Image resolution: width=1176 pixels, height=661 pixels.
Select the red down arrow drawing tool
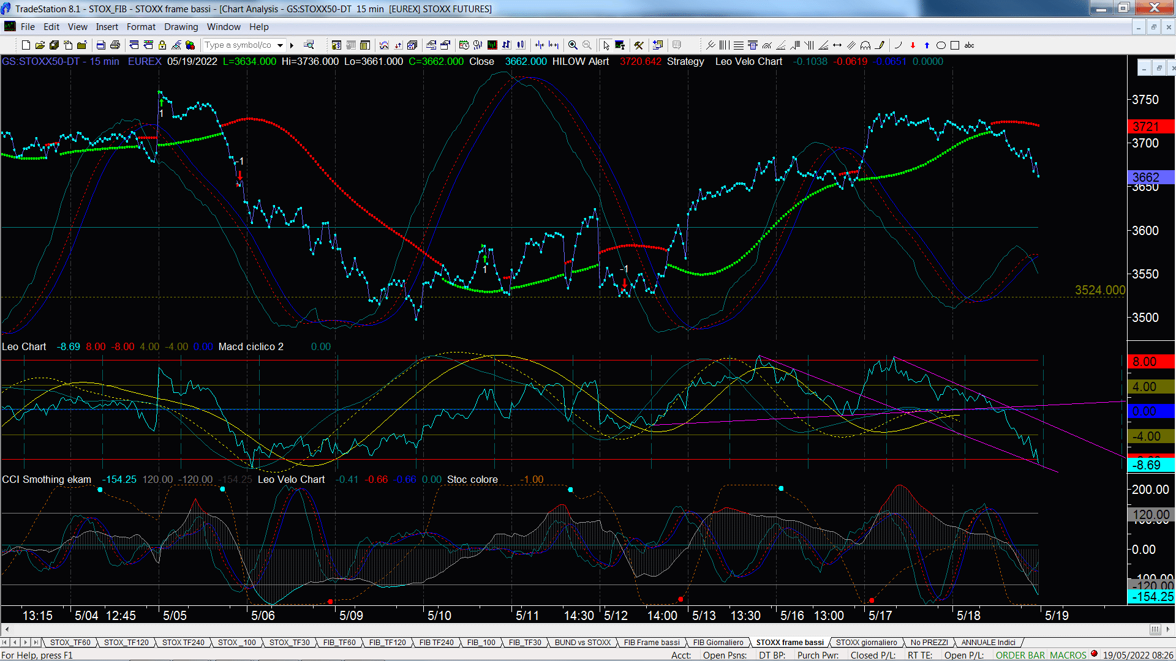click(x=913, y=45)
